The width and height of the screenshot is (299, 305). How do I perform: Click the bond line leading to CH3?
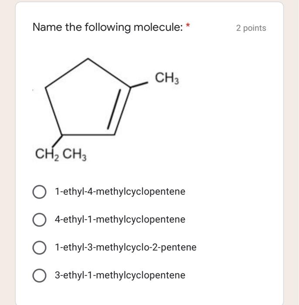tap(139, 85)
